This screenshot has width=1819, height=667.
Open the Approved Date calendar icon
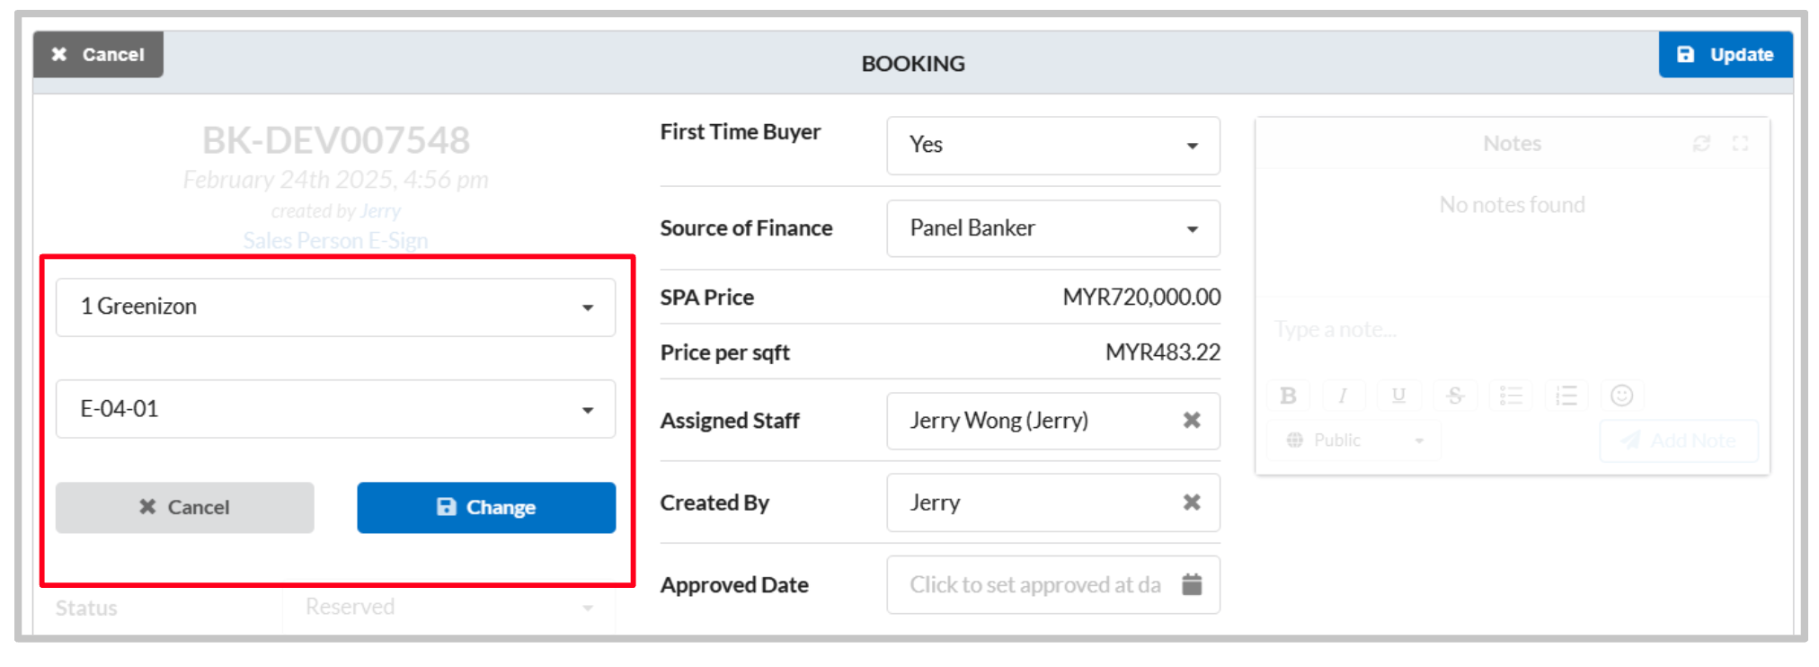pyautogui.click(x=1192, y=584)
